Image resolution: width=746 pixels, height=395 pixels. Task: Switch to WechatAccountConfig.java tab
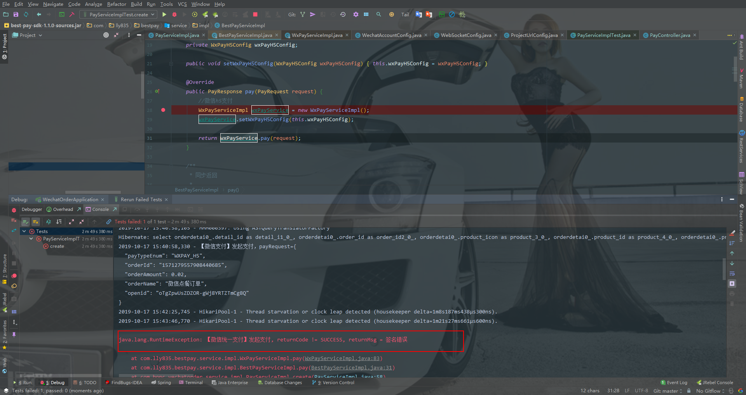(x=391, y=35)
